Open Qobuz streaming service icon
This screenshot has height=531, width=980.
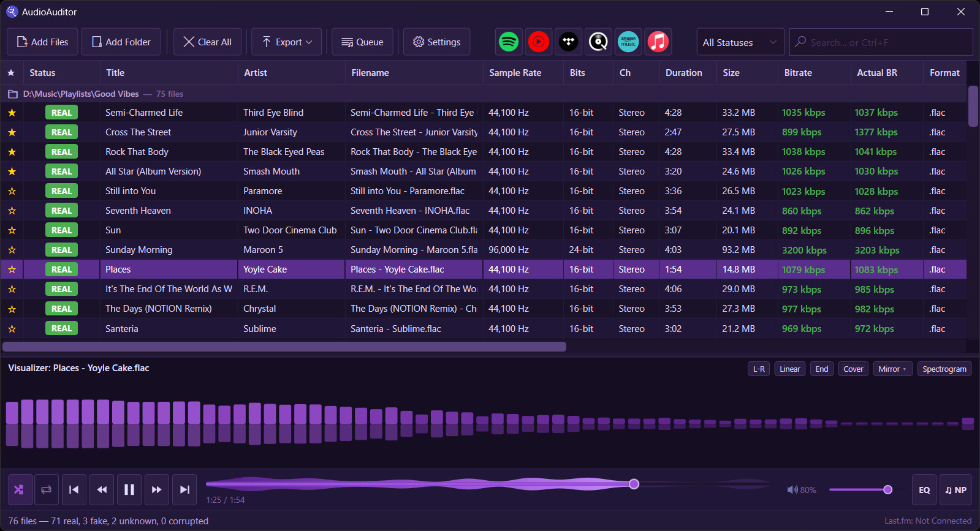(x=598, y=42)
